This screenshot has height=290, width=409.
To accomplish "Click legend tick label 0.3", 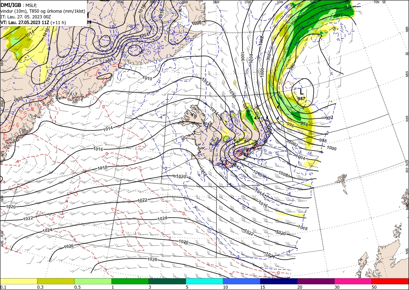I will [x=40, y=287].
